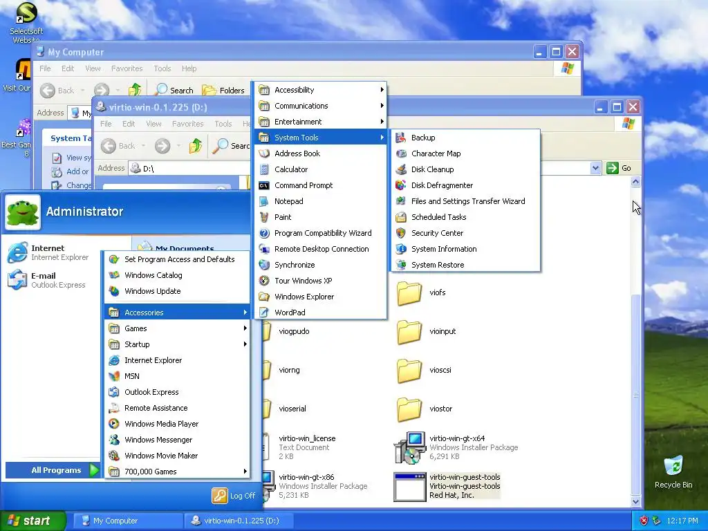This screenshot has height=531, width=708.
Task: Open Windows Update
Action: click(x=178, y=291)
